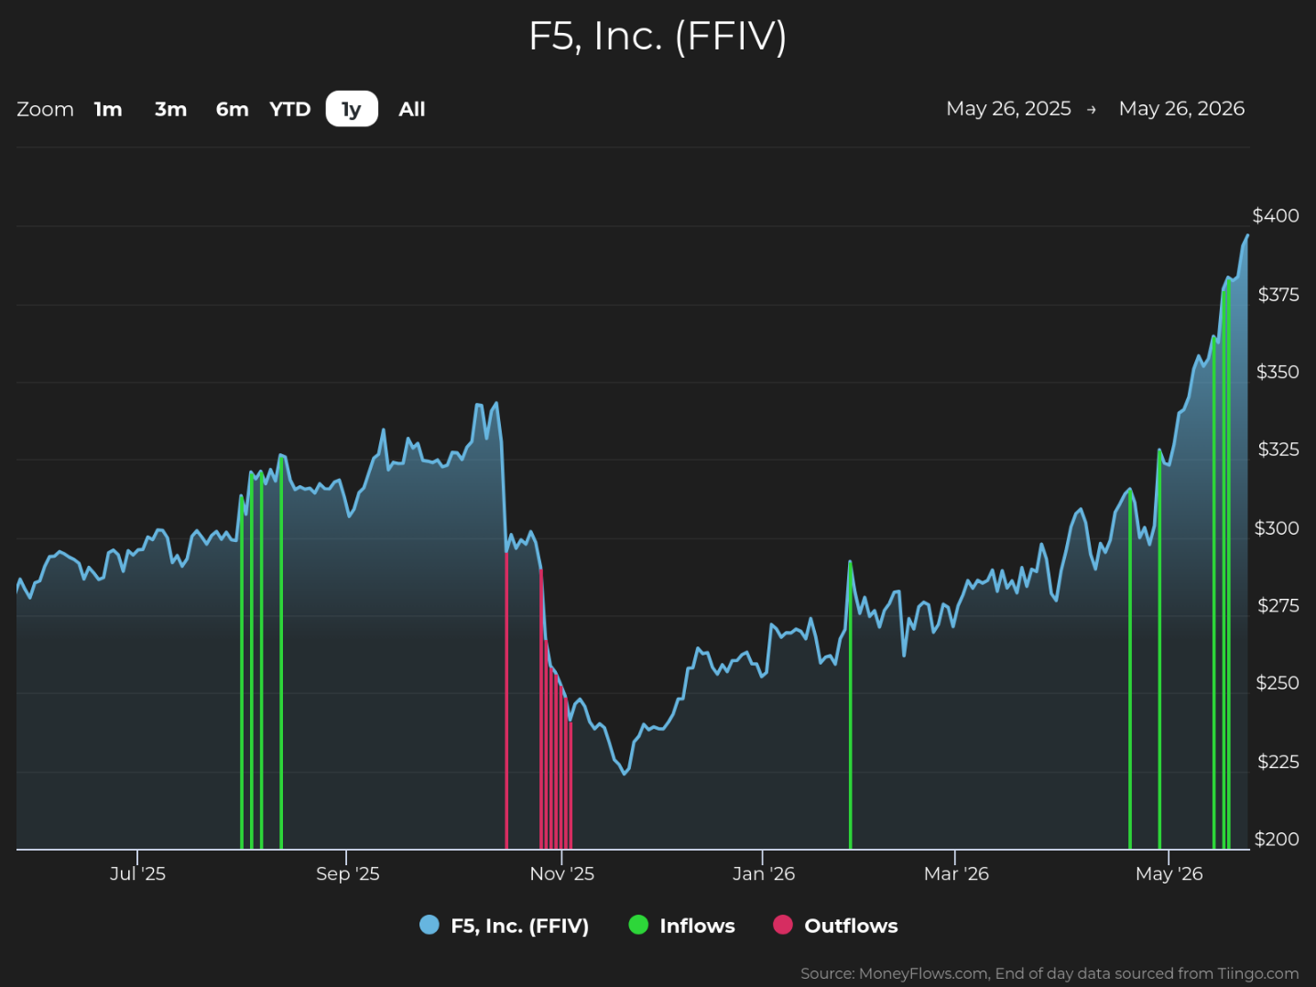Click the Zoom label text
The image size is (1316, 987).
(45, 109)
